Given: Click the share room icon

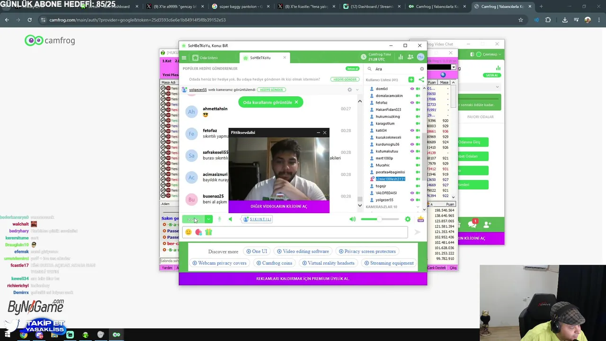Looking at the screenshot, I should [421, 80].
